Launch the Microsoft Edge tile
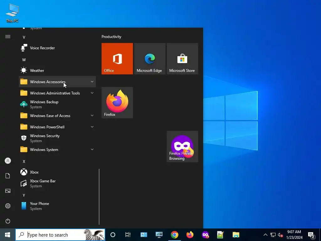 (150, 59)
